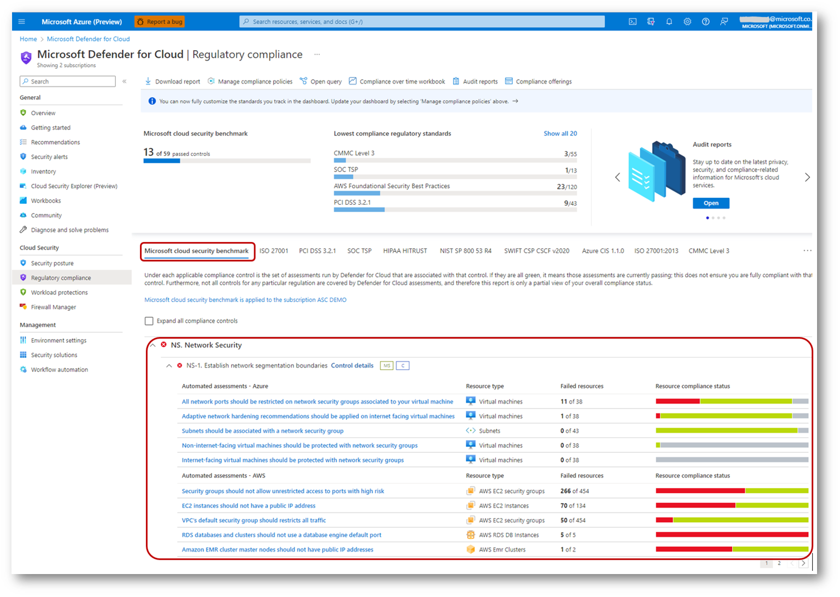This screenshot has height=597, width=840.
Task: Click Compliance over time workbook icon
Action: (353, 81)
